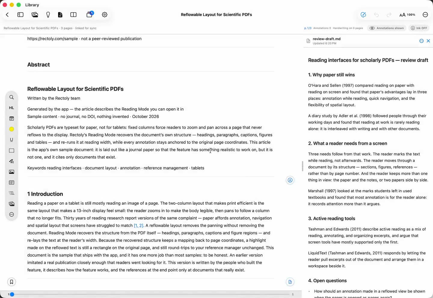Click the blue ink circle margin button
433x298 pixels.
[x=290, y=180]
